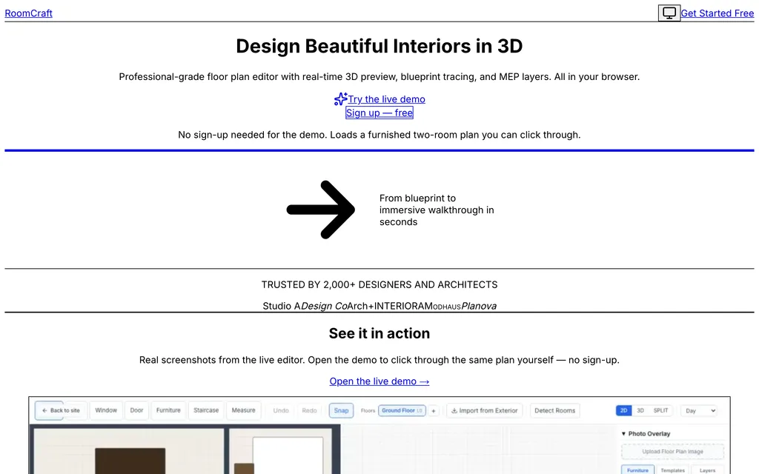Open the Layers panel tab
Viewport: 759px width, 474px height.
(707, 470)
